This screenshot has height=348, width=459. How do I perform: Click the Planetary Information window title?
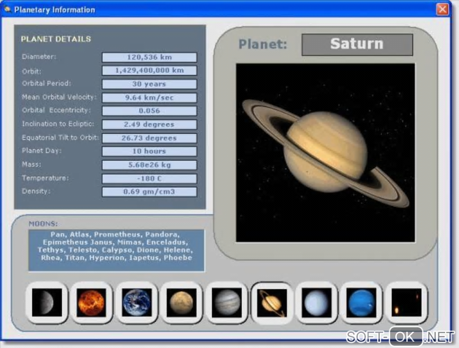coord(55,9)
